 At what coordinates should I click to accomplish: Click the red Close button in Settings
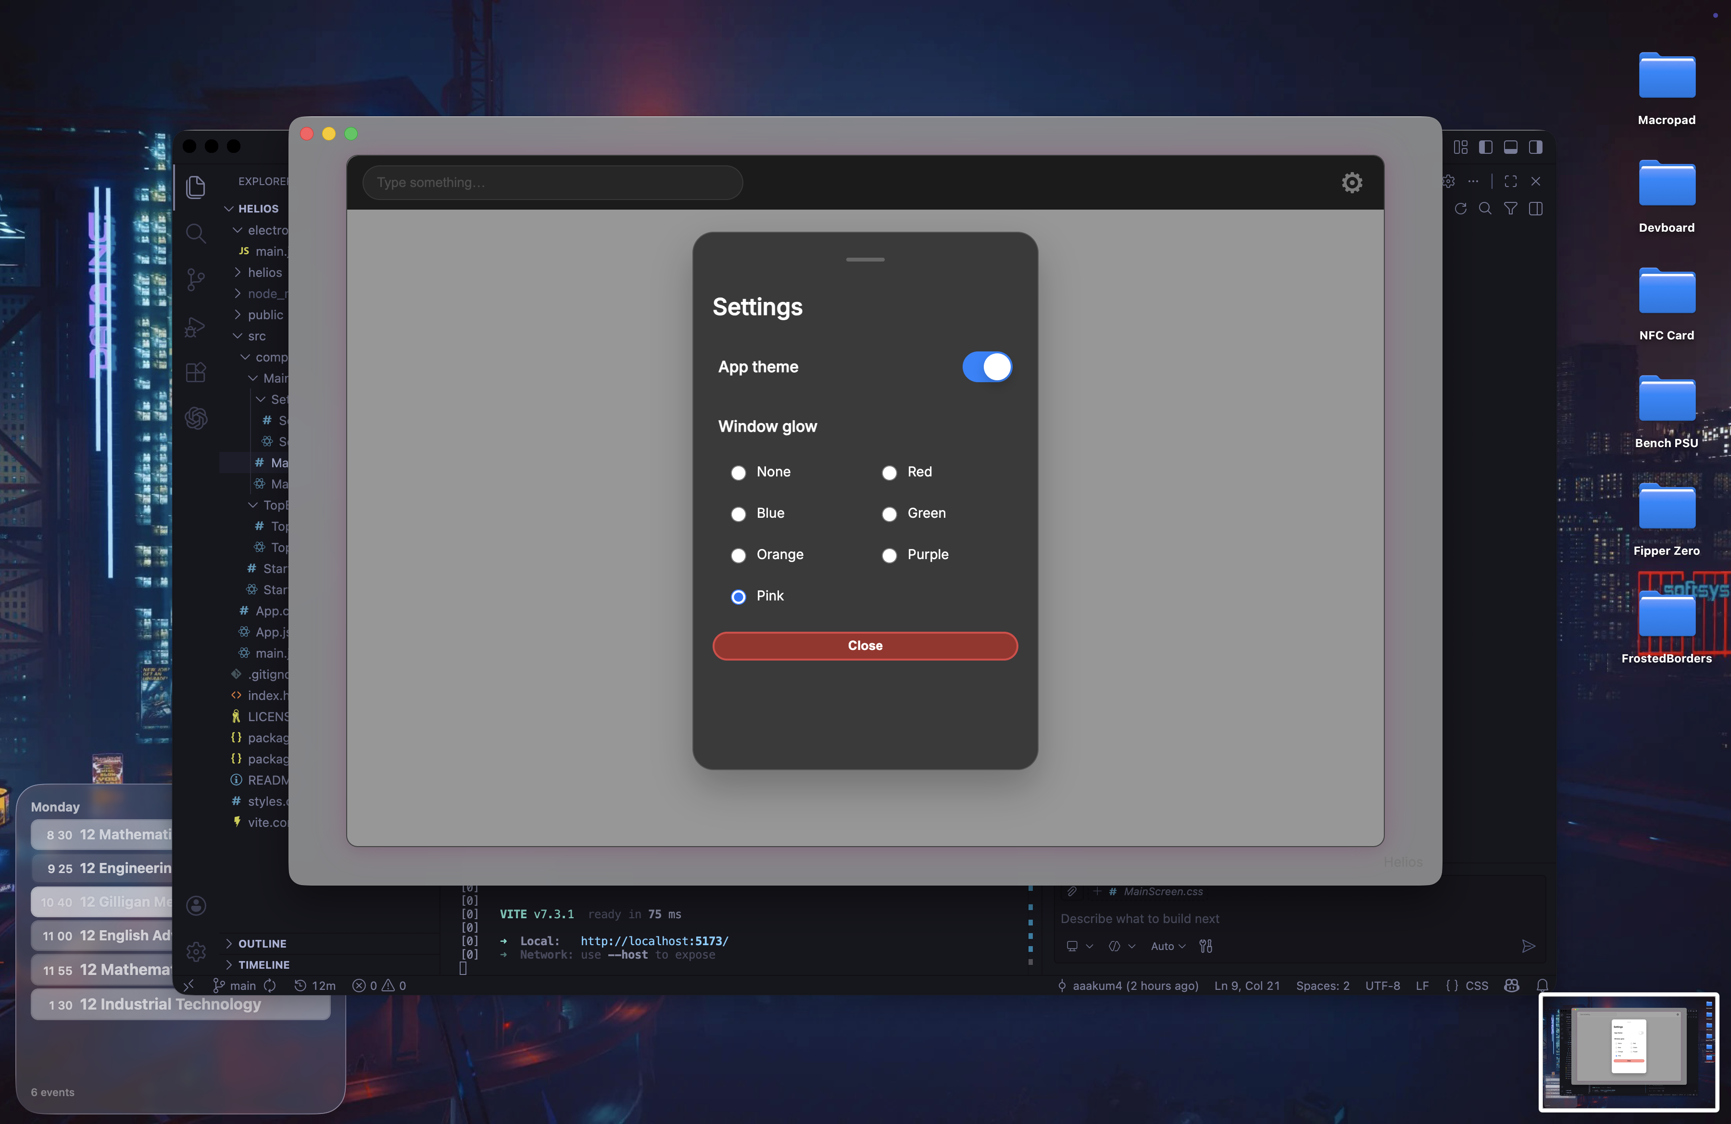(x=865, y=646)
